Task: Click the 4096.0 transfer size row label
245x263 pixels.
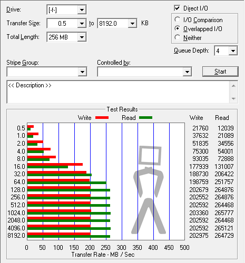Action: coord(16,228)
